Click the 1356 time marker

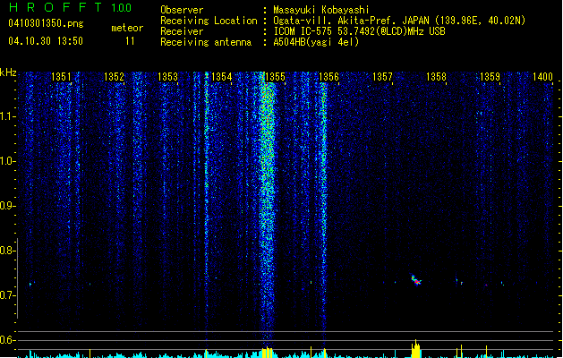(328, 77)
